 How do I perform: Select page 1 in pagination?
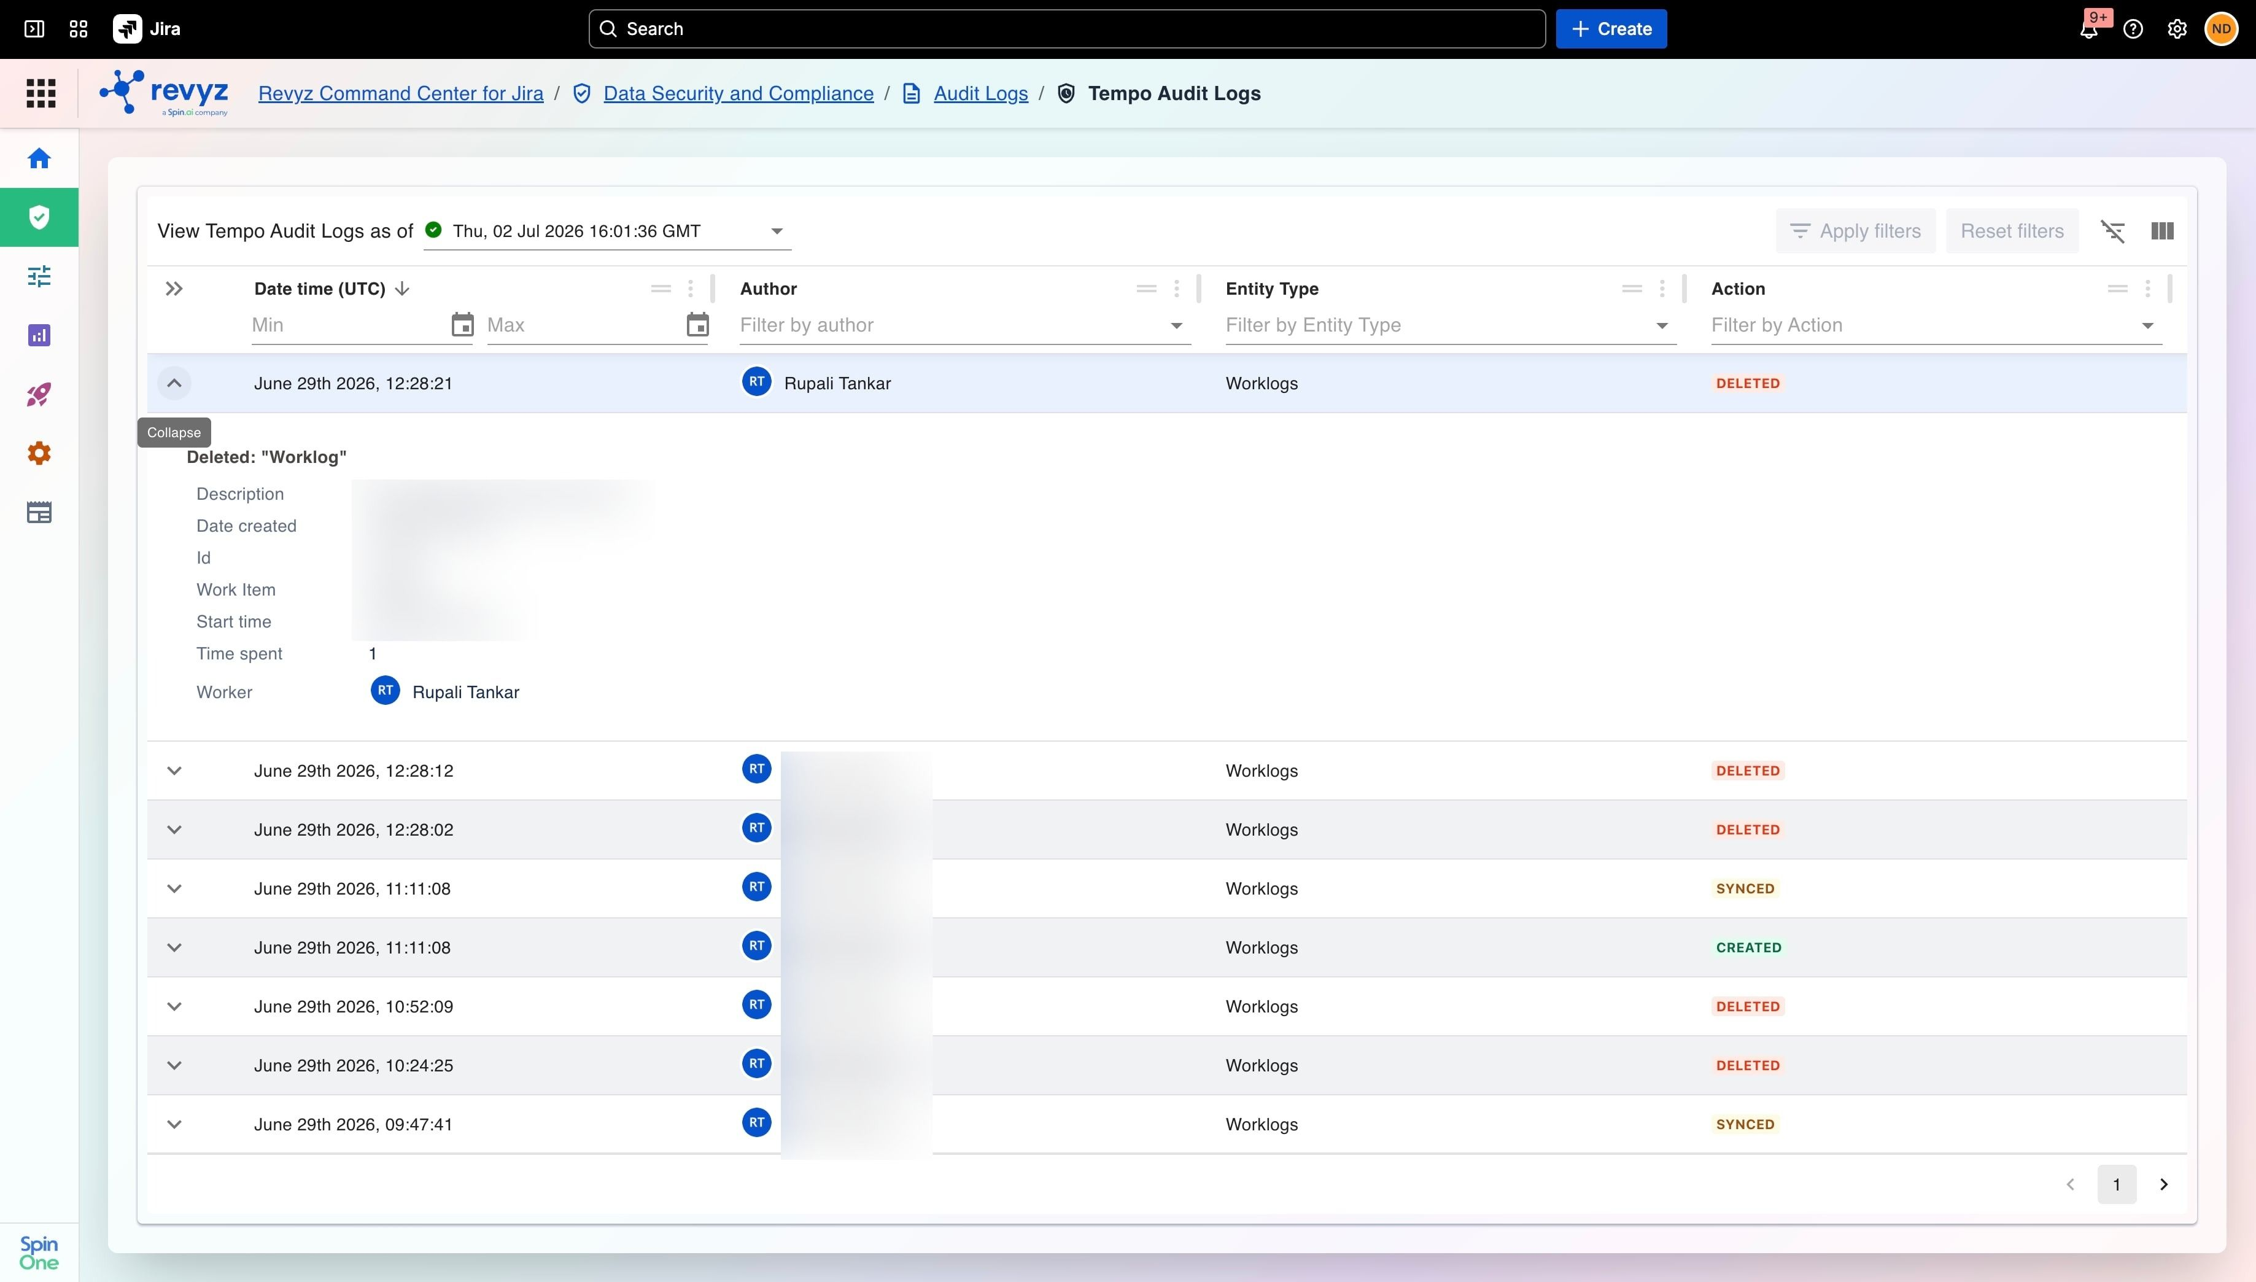click(2117, 1184)
